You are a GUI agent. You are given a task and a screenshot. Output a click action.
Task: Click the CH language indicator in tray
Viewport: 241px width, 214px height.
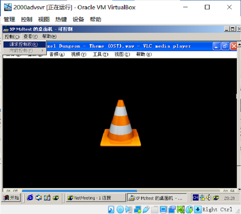pyautogui.click(x=196, y=197)
